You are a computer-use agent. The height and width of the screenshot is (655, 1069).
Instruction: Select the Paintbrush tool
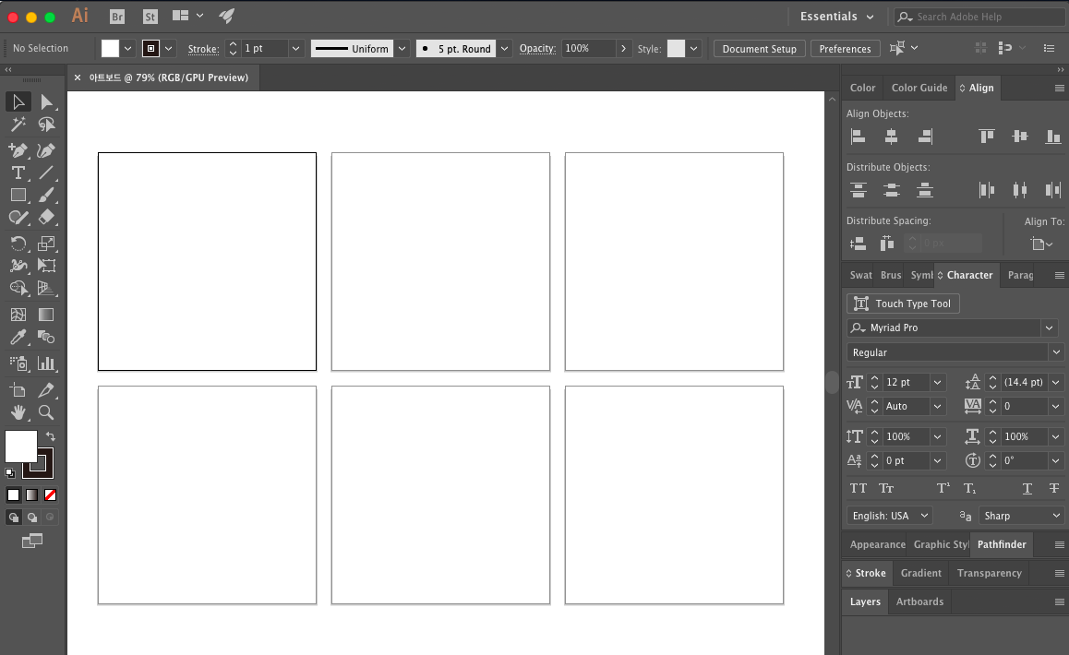(46, 196)
